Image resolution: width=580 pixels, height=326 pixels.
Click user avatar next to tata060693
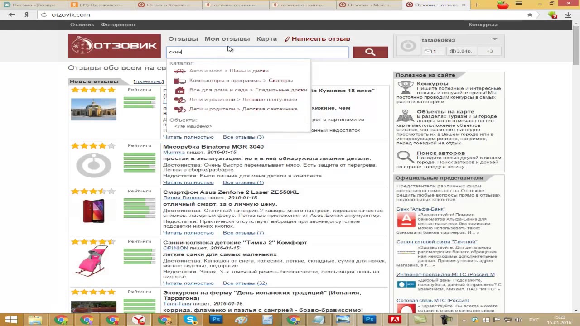pos(408,46)
